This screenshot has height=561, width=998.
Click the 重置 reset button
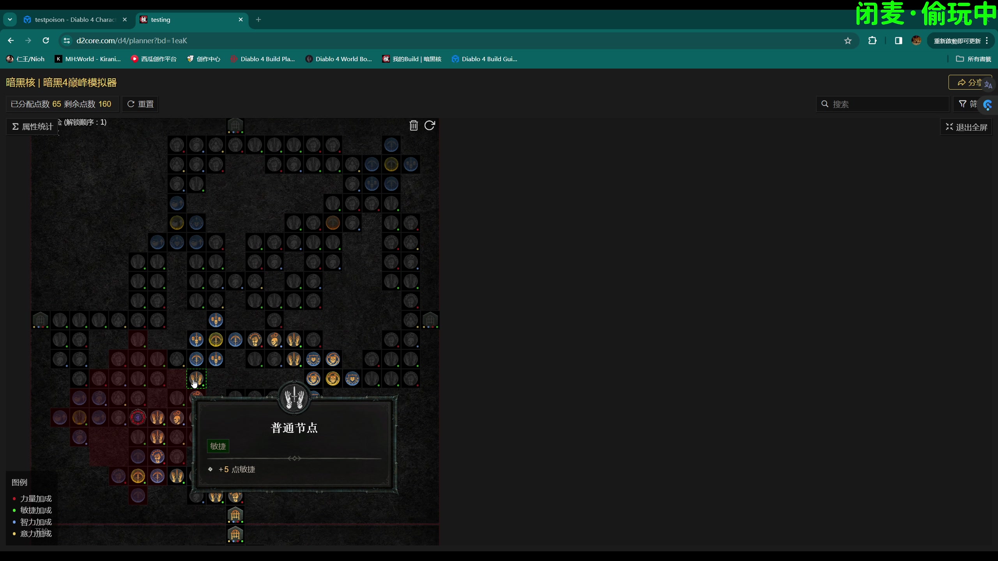click(140, 104)
